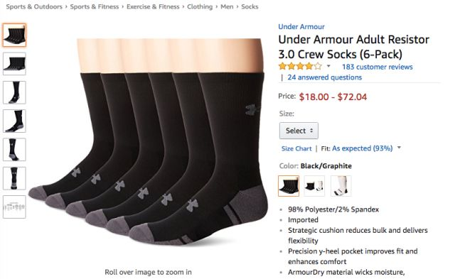The width and height of the screenshot is (455, 279).
Task: Select the first six-sock thumbnail image
Action: coord(14,35)
